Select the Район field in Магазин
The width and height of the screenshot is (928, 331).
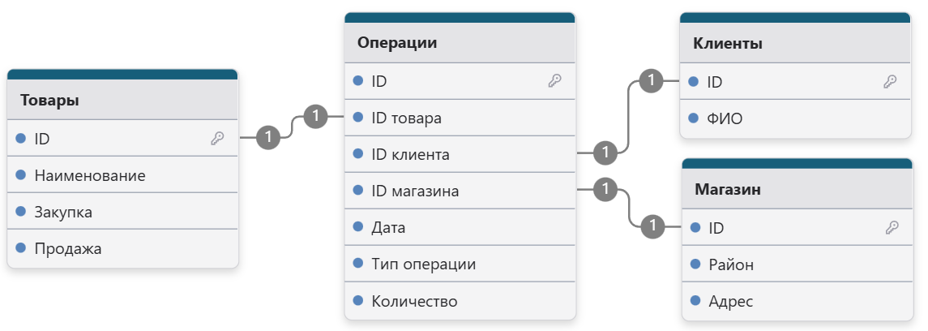click(x=798, y=264)
